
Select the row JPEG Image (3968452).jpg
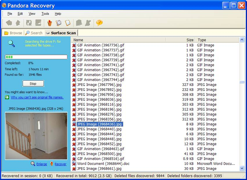(x=155, y=144)
